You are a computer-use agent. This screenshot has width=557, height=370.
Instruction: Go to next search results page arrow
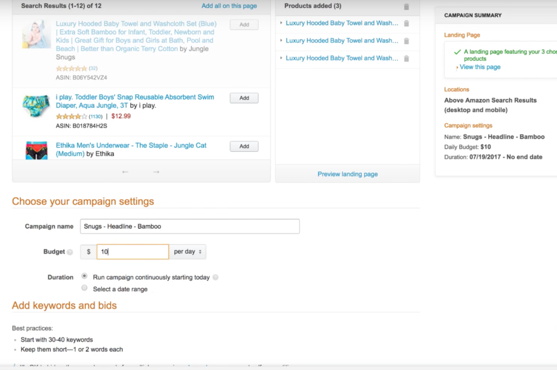pos(156,172)
